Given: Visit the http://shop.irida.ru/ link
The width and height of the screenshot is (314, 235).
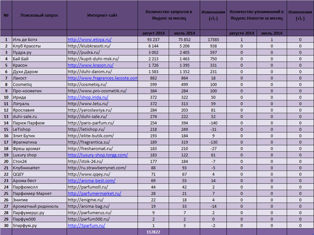Looking at the screenshot, I should (x=88, y=97).
